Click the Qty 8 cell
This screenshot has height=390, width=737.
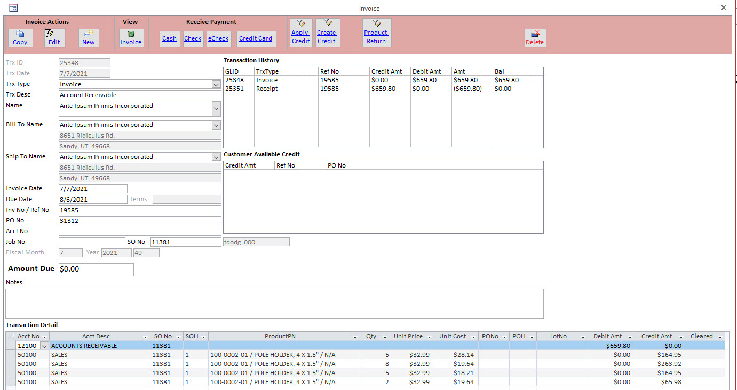point(375,364)
